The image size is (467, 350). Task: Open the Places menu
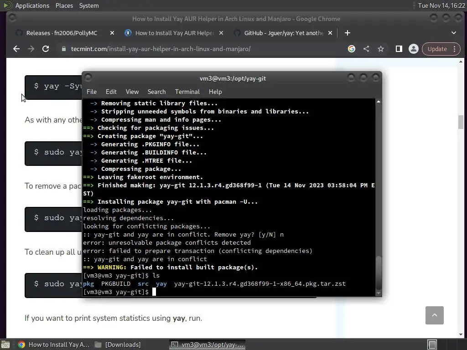tap(64, 5)
